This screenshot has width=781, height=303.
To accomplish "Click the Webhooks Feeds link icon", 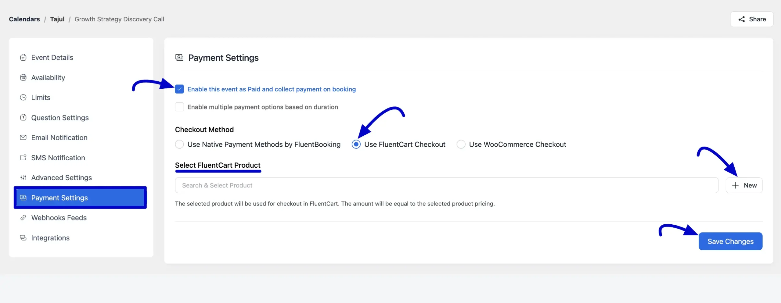I will 23,218.
